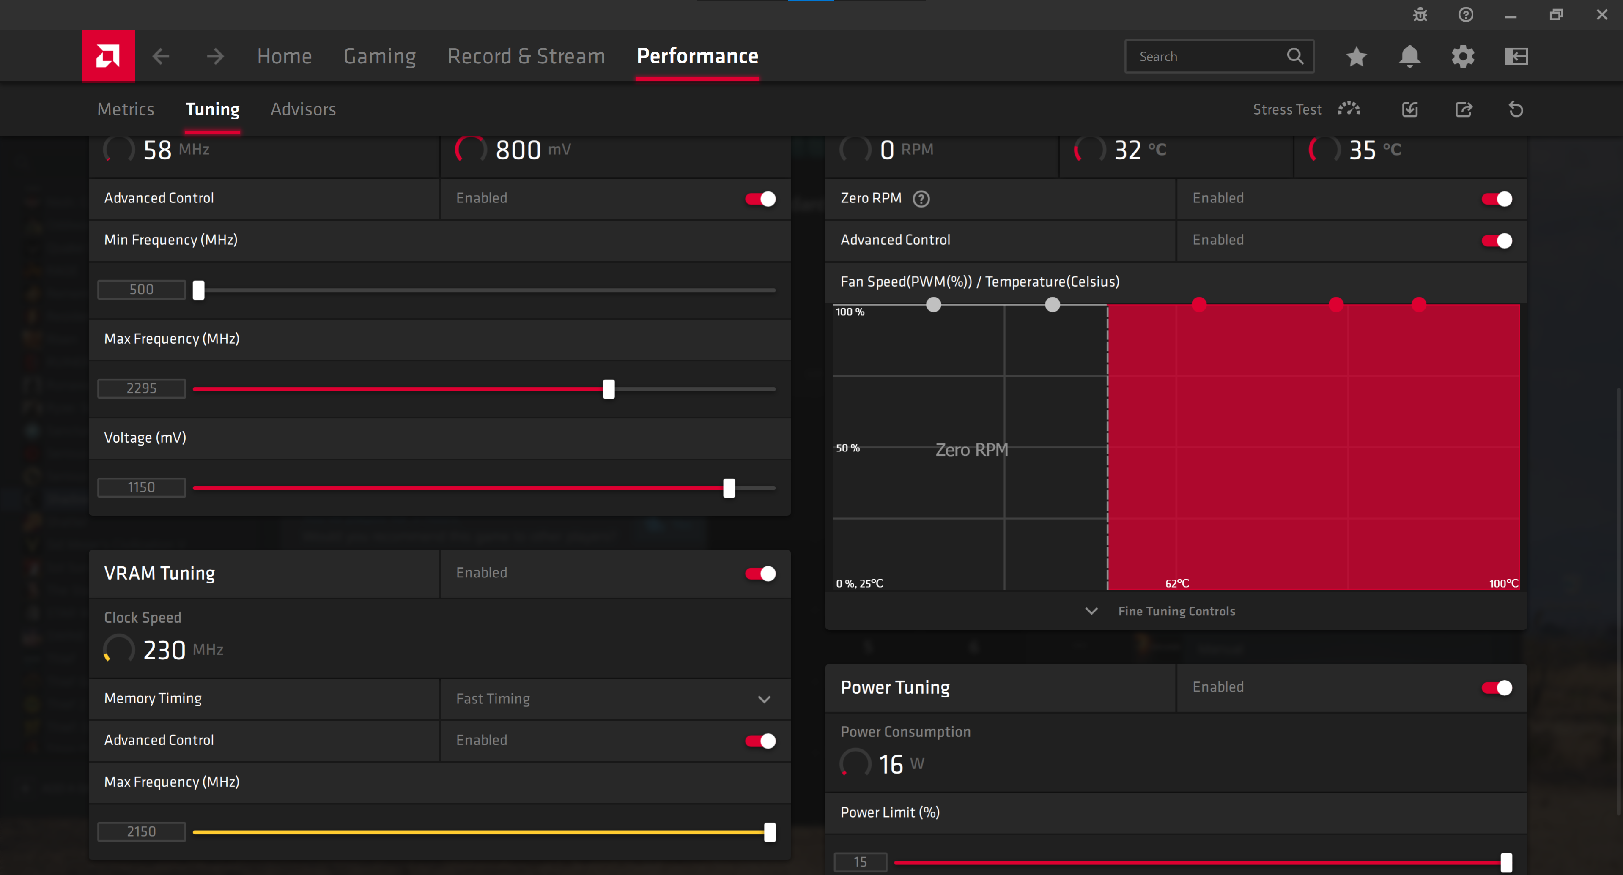This screenshot has width=1623, height=875.
Task: Click the export tuning profile icon
Action: pyautogui.click(x=1464, y=109)
